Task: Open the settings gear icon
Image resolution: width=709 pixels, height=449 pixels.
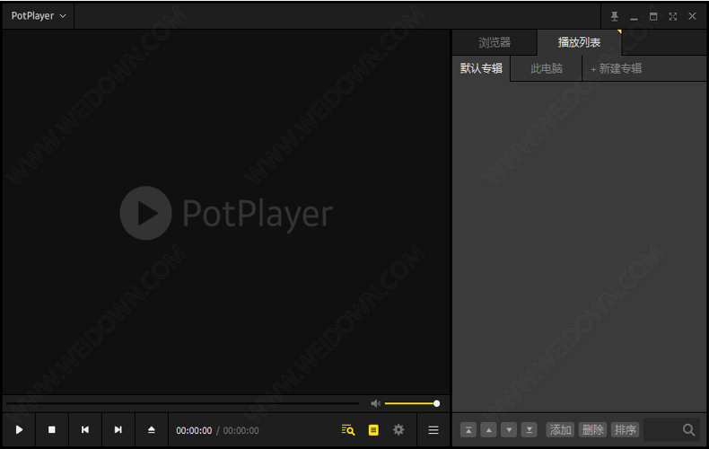Action: (398, 430)
